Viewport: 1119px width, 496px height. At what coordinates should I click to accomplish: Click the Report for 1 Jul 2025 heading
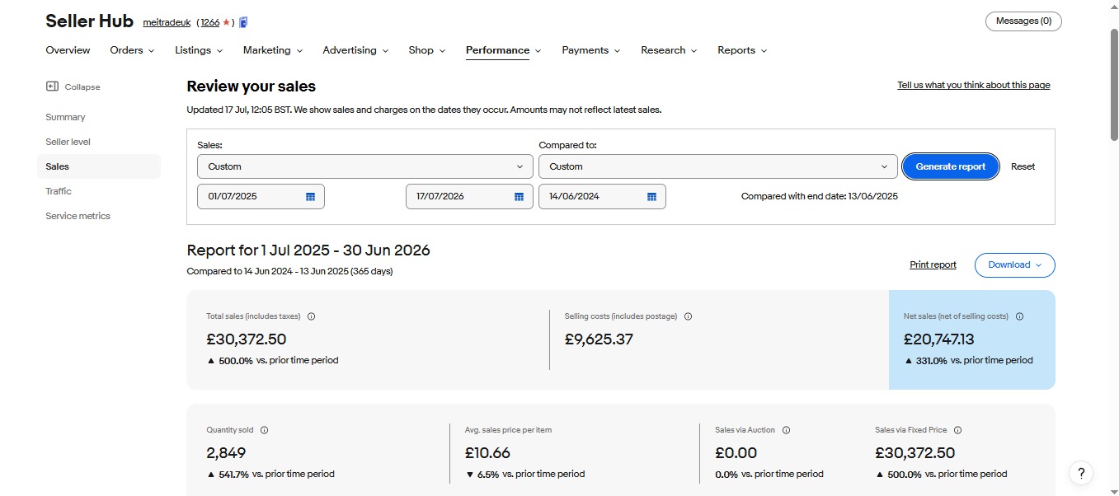(x=308, y=250)
